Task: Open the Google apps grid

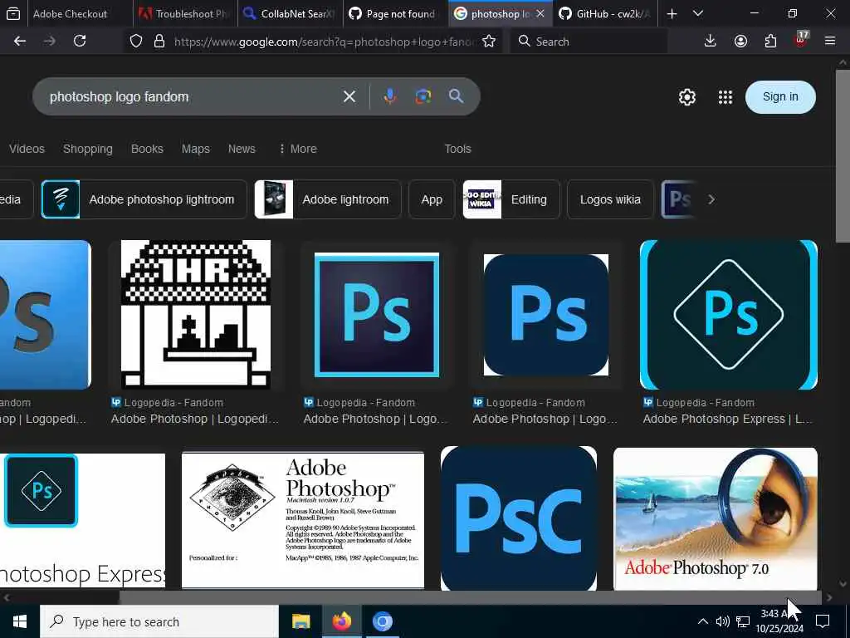Action: tap(725, 97)
